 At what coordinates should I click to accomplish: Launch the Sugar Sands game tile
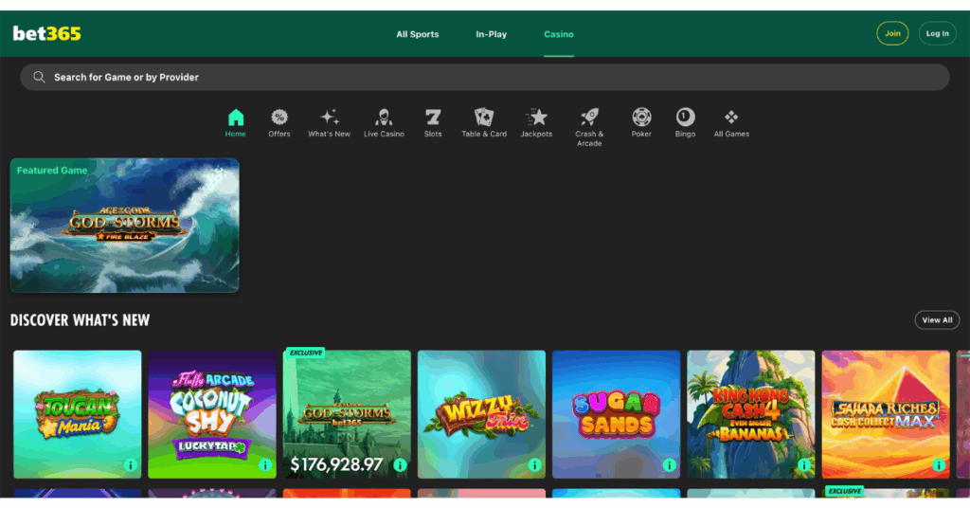(x=616, y=414)
